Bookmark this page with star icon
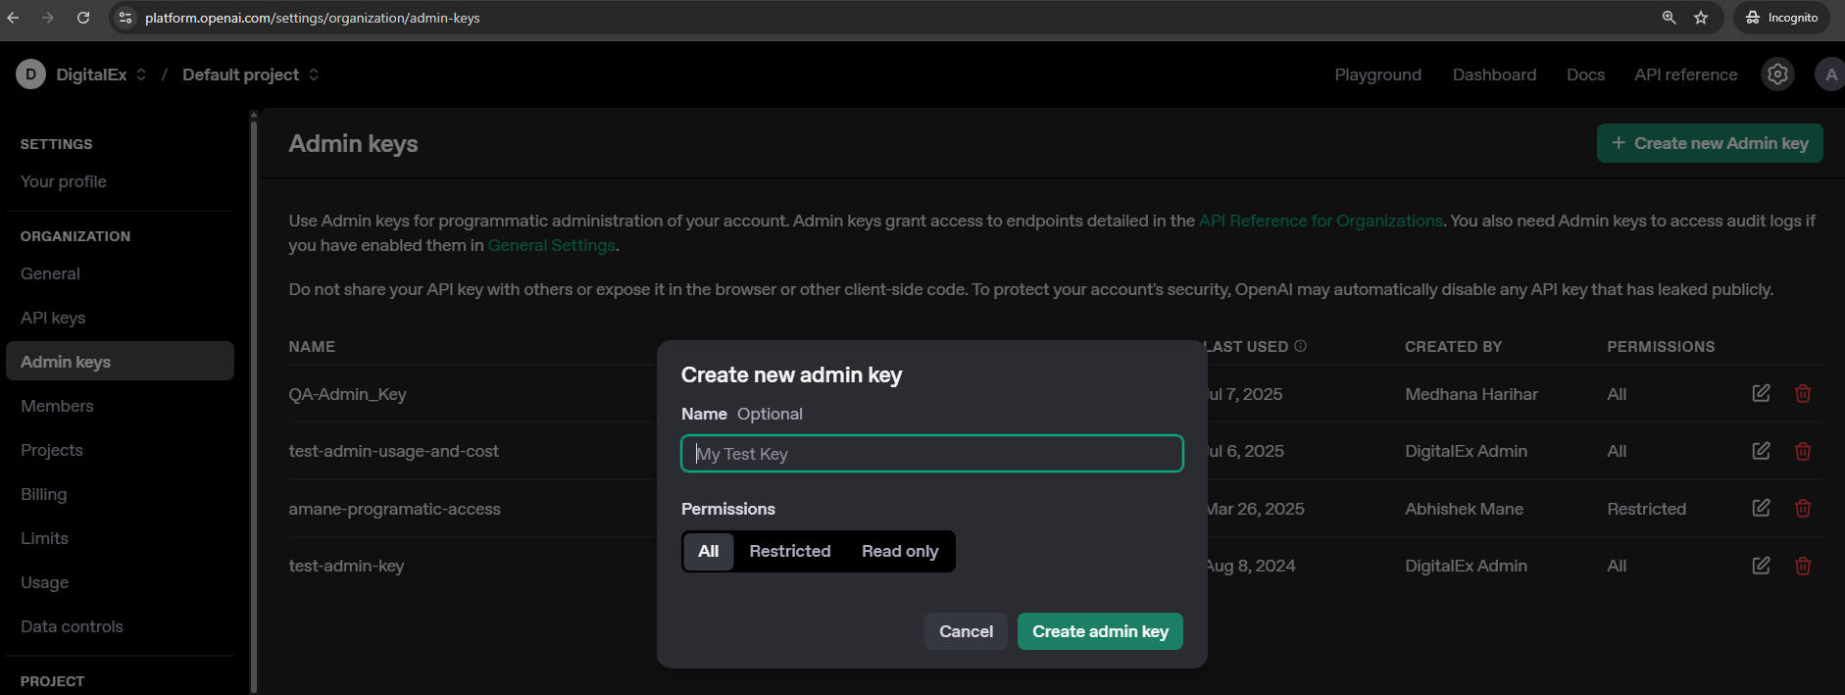Viewport: 1845px width, 695px height. tap(1701, 18)
